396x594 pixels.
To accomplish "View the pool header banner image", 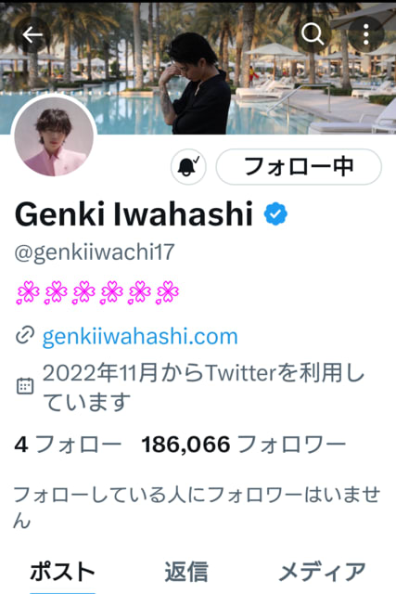I will point(198,68).
